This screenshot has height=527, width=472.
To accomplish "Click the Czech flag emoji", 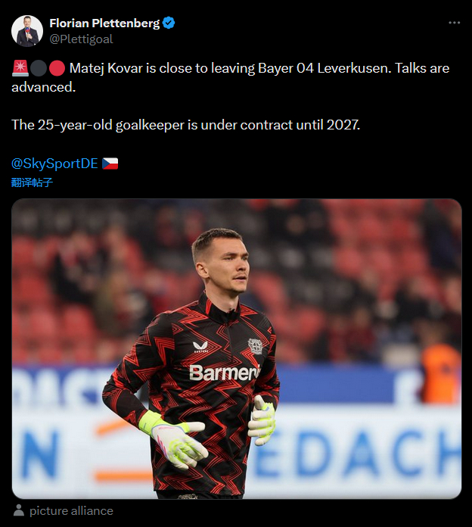I will [110, 164].
